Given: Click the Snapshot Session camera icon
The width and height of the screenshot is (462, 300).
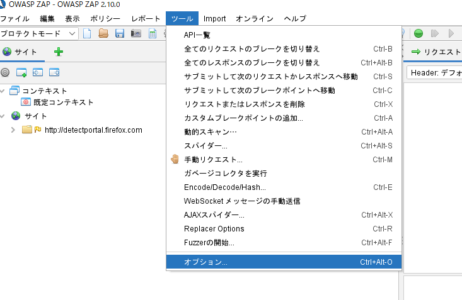Looking at the screenshot, I should 136,33.
